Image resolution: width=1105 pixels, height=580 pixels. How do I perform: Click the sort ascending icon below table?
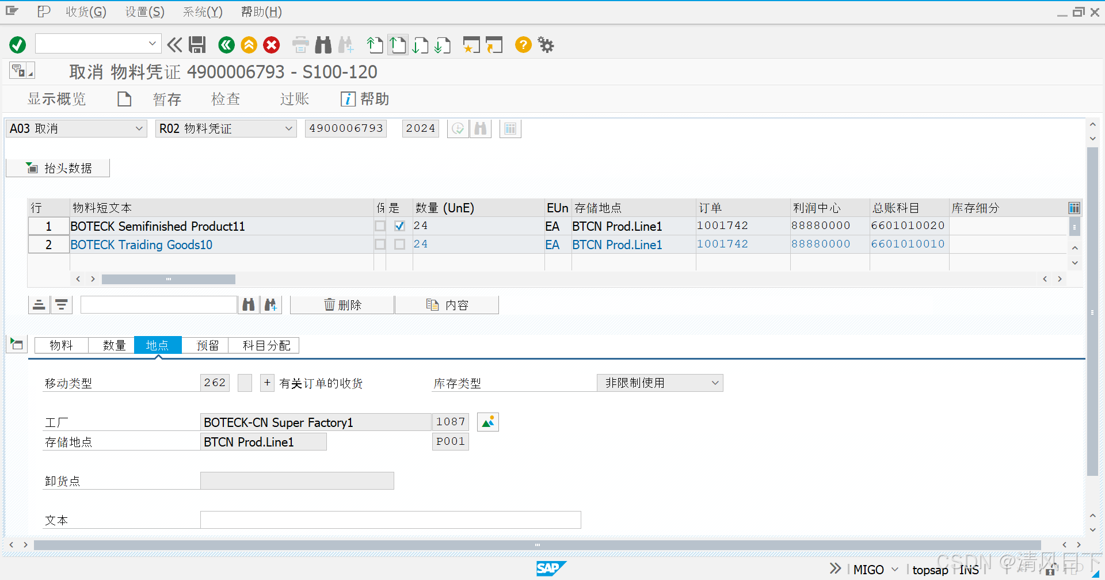tap(39, 304)
